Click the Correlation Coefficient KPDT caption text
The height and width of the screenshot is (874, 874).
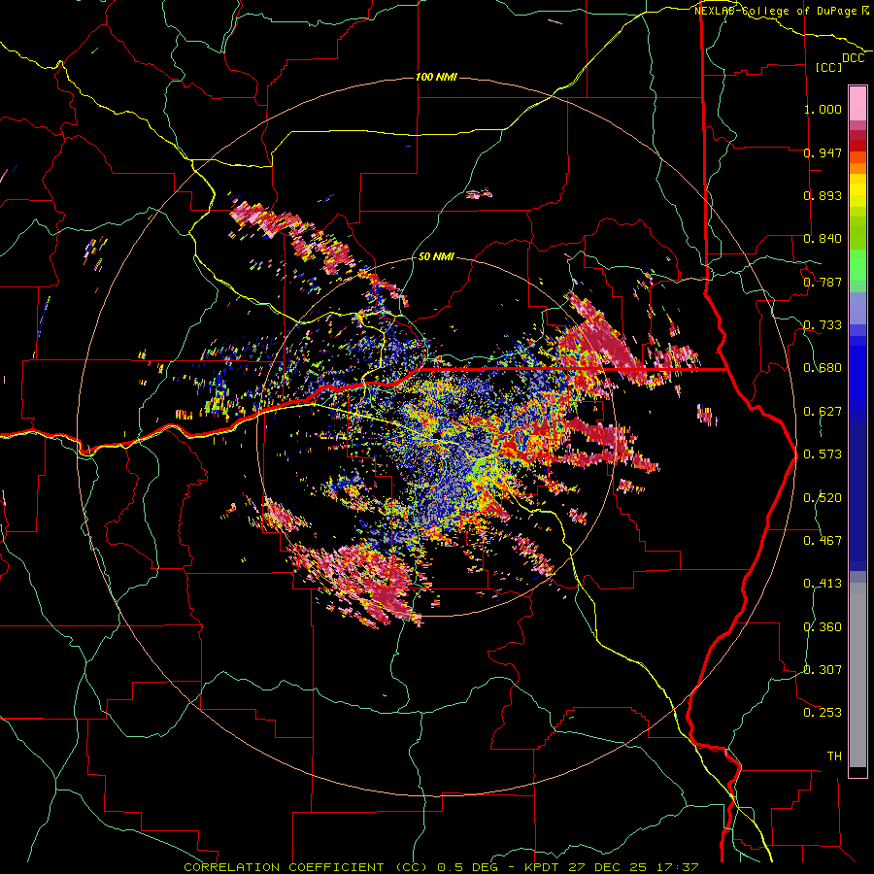[441, 867]
